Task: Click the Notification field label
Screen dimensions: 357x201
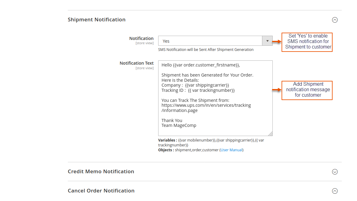Action: [x=141, y=38]
